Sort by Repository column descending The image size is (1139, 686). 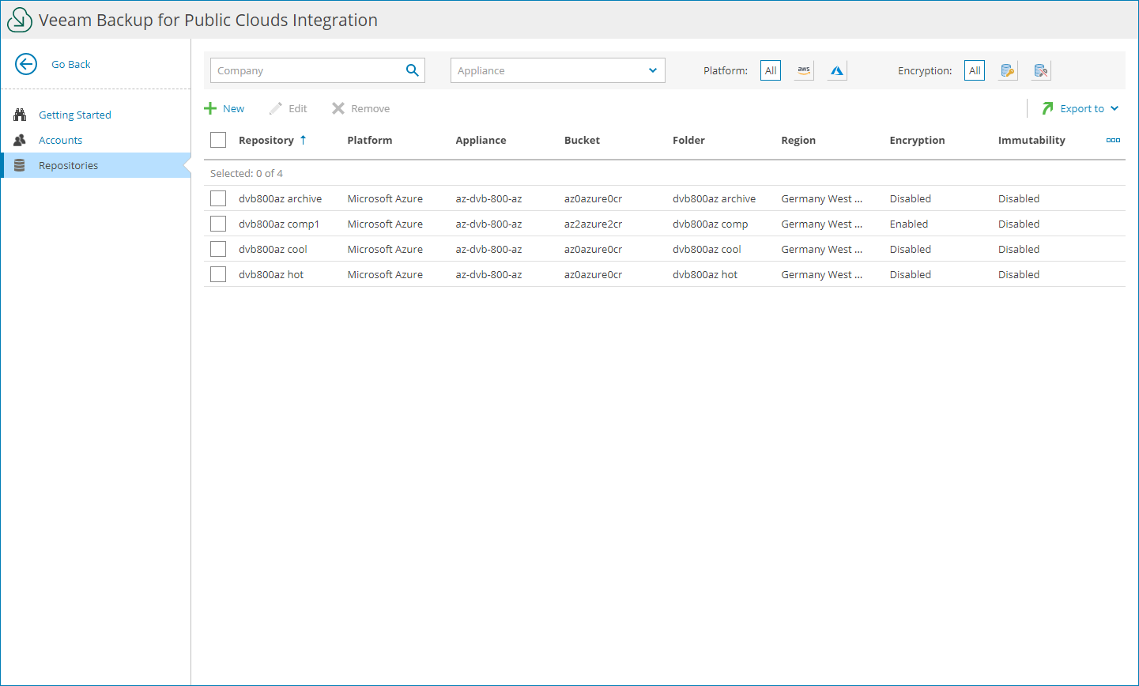coord(266,140)
